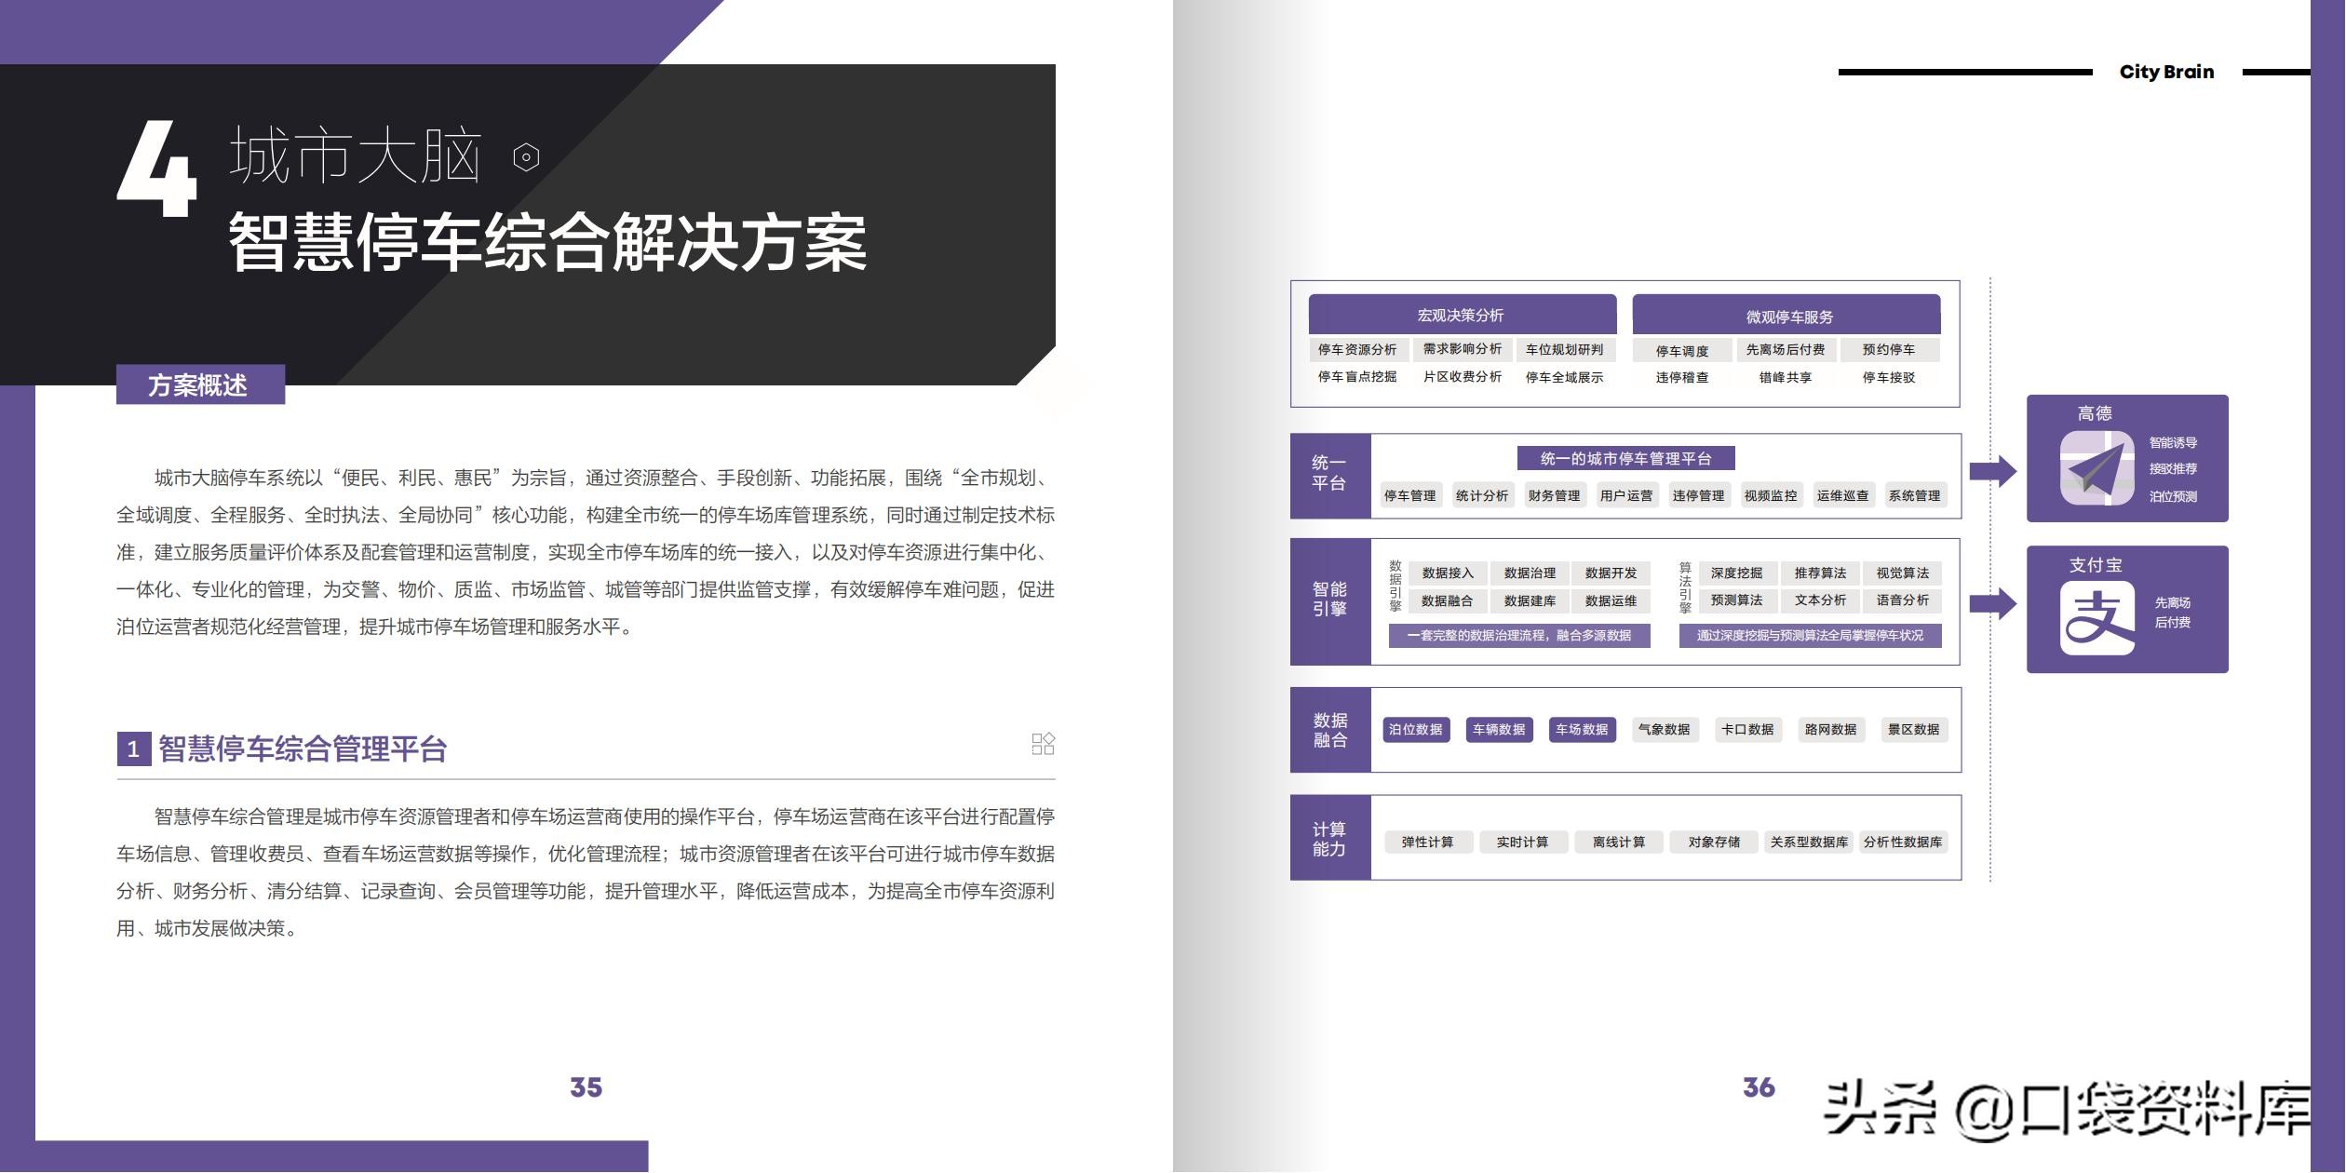Click the 视频监控 platform module
The image size is (2346, 1173).
(x=1771, y=496)
